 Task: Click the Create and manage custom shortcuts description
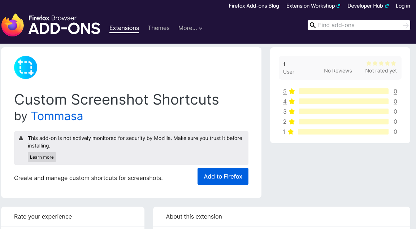pos(88,178)
